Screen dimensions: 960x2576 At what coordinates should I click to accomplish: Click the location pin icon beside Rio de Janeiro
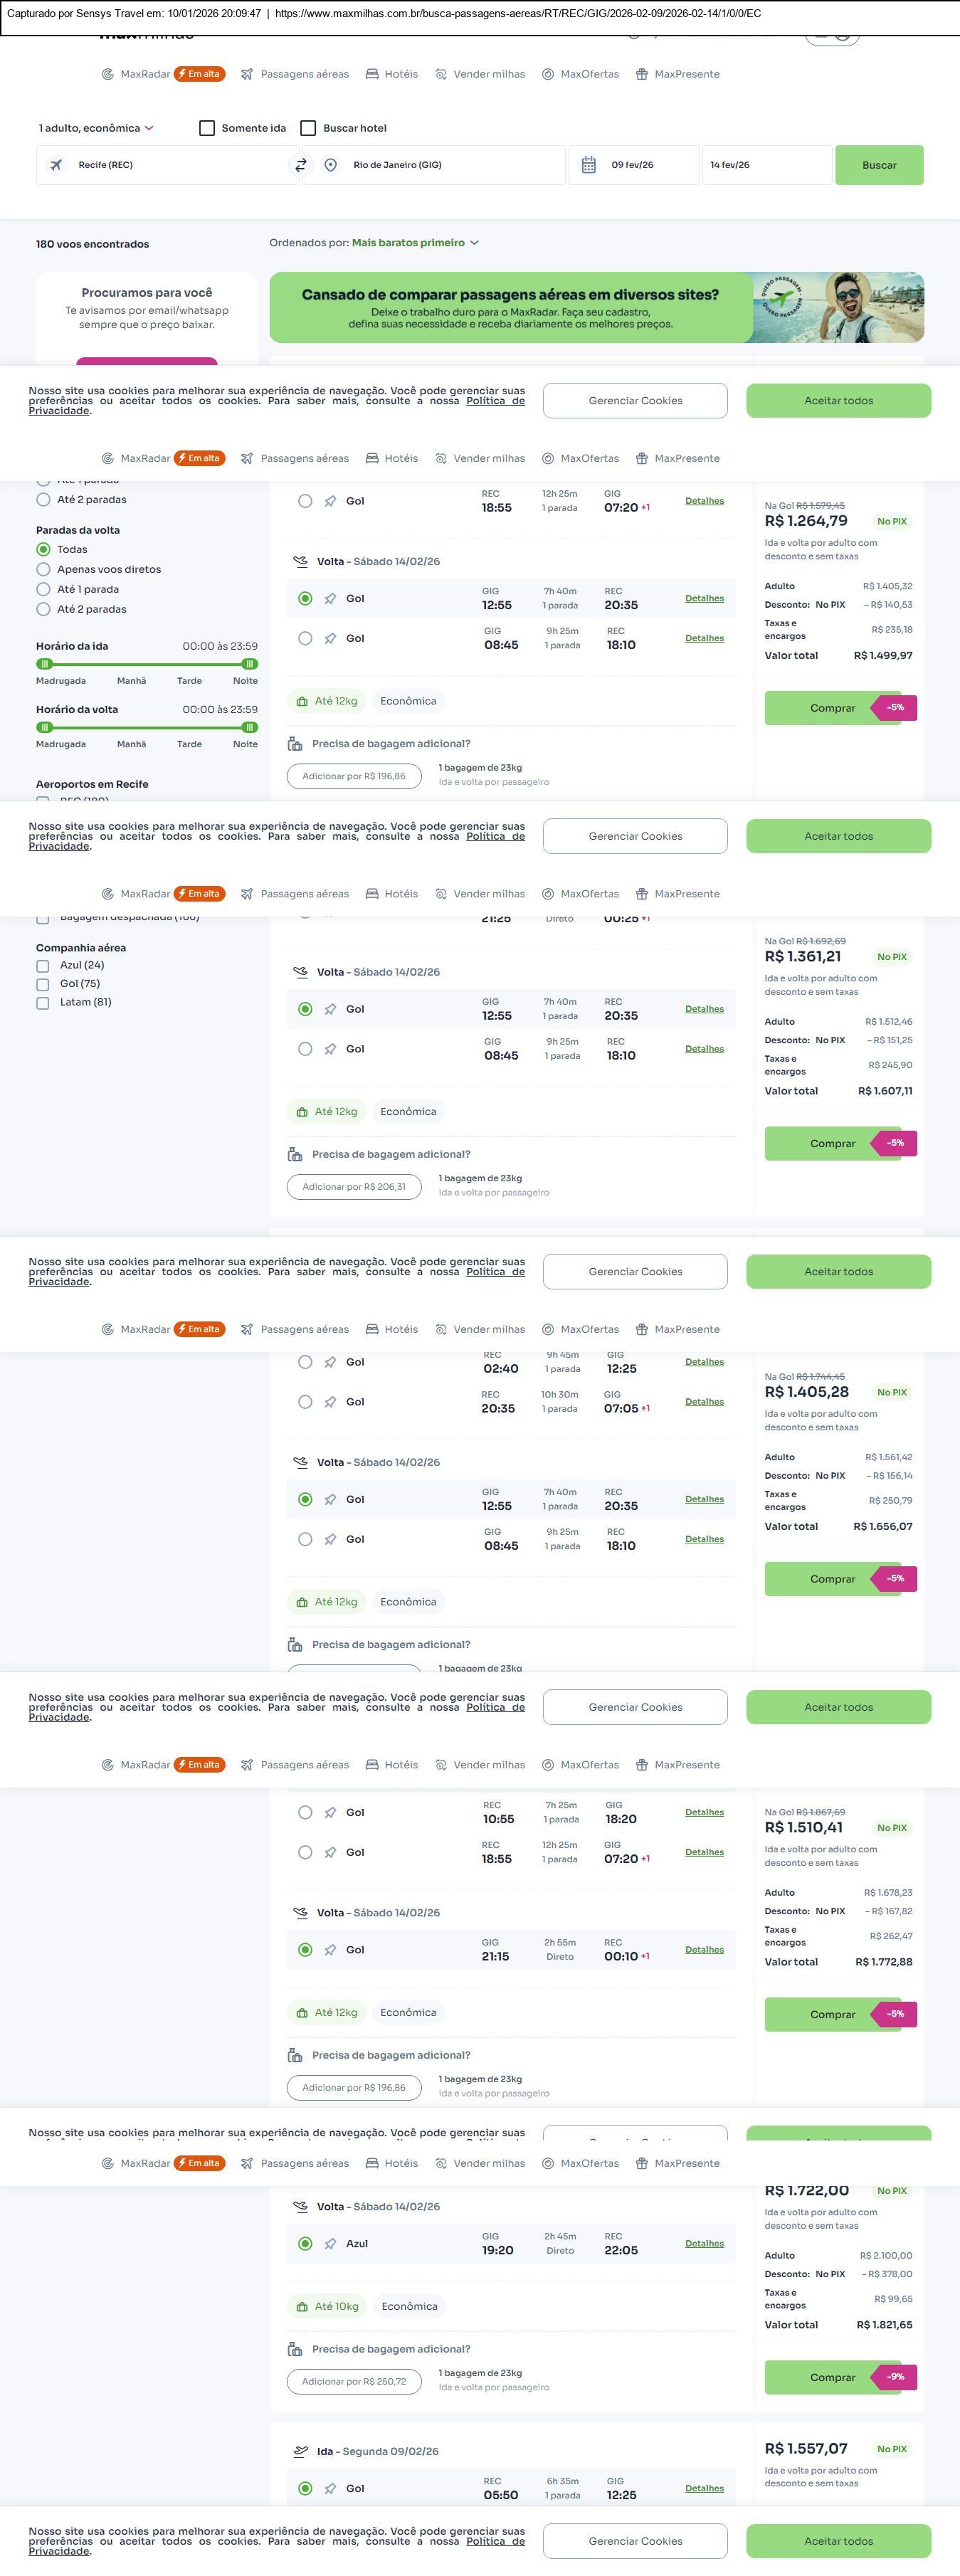click(x=331, y=165)
